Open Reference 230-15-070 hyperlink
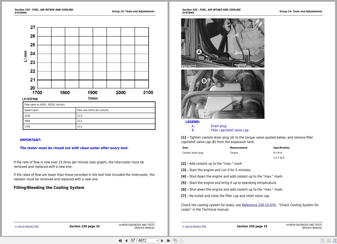Viewport: 337px width, 244px height. pyautogui.click(x=258, y=205)
